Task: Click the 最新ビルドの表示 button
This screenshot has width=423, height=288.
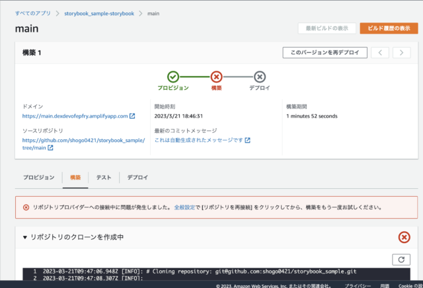Action: pos(327,28)
